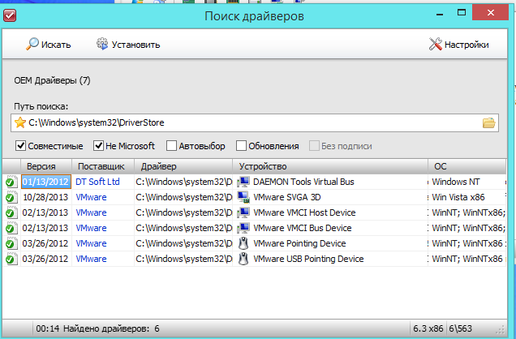Uncheck the Не Microsoft checkbox

tap(99, 146)
